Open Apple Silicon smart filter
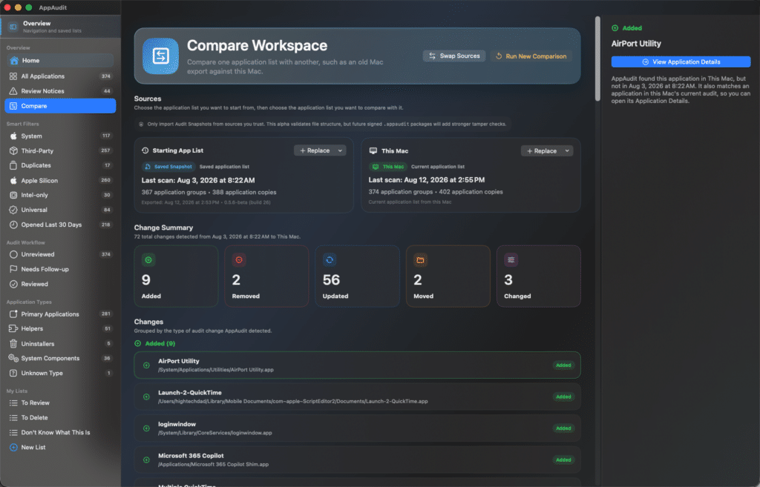The height and width of the screenshot is (487, 760). click(x=60, y=181)
